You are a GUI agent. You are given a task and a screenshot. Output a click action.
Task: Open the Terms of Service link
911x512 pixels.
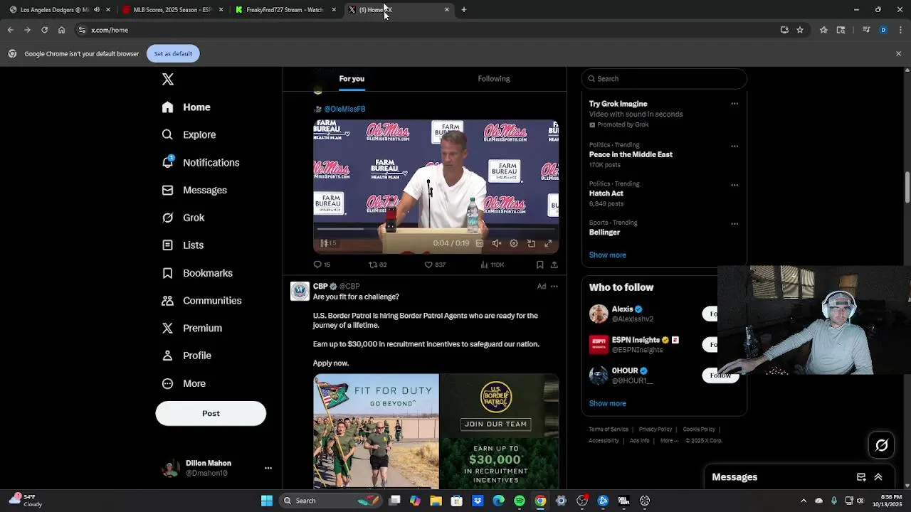click(x=609, y=430)
